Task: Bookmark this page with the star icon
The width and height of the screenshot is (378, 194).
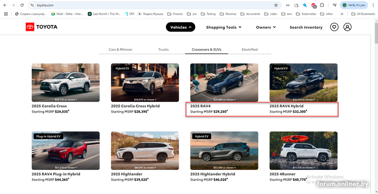Action: pos(276,5)
